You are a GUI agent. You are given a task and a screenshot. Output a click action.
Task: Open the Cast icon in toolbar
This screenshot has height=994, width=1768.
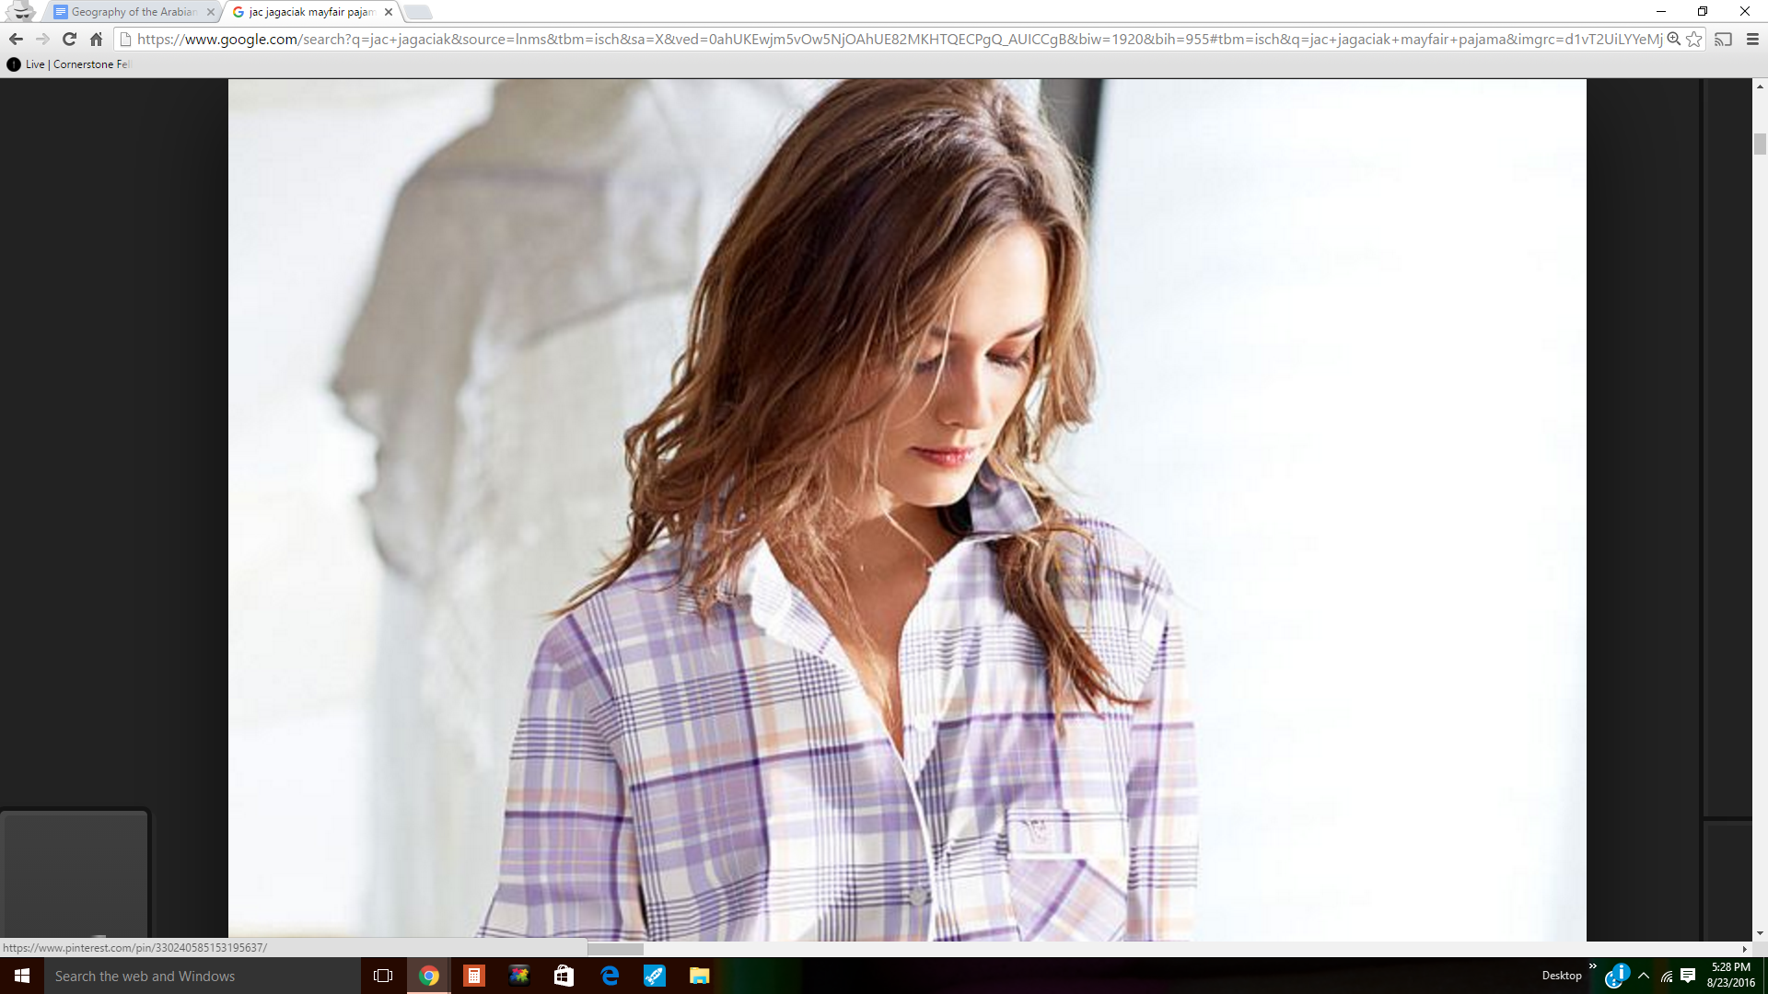1724,39
